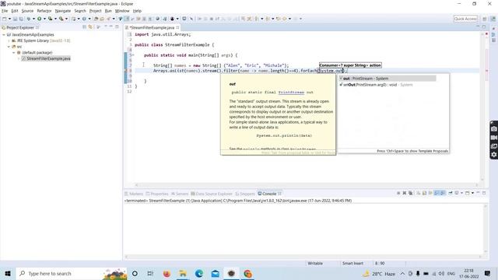Select StreamFilterExample.java in Project Explorer
Image resolution: width=498 pixels, height=280 pixels.
coord(46,59)
